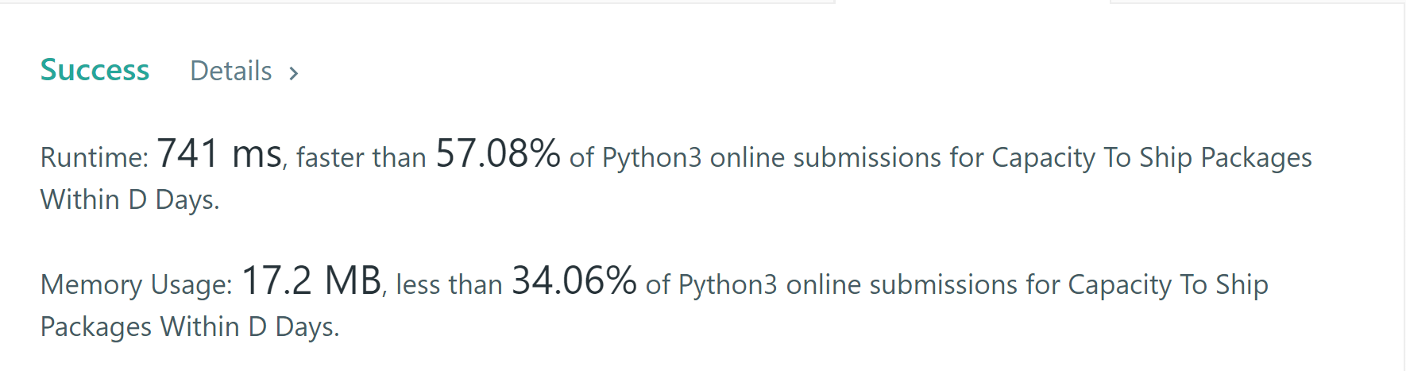This screenshot has height=371, width=1406.
Task: Click the words 'less than'
Action: (x=449, y=284)
